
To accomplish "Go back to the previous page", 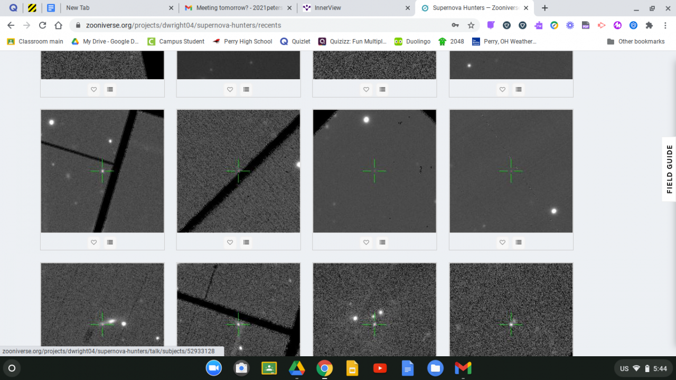I will pos(11,25).
